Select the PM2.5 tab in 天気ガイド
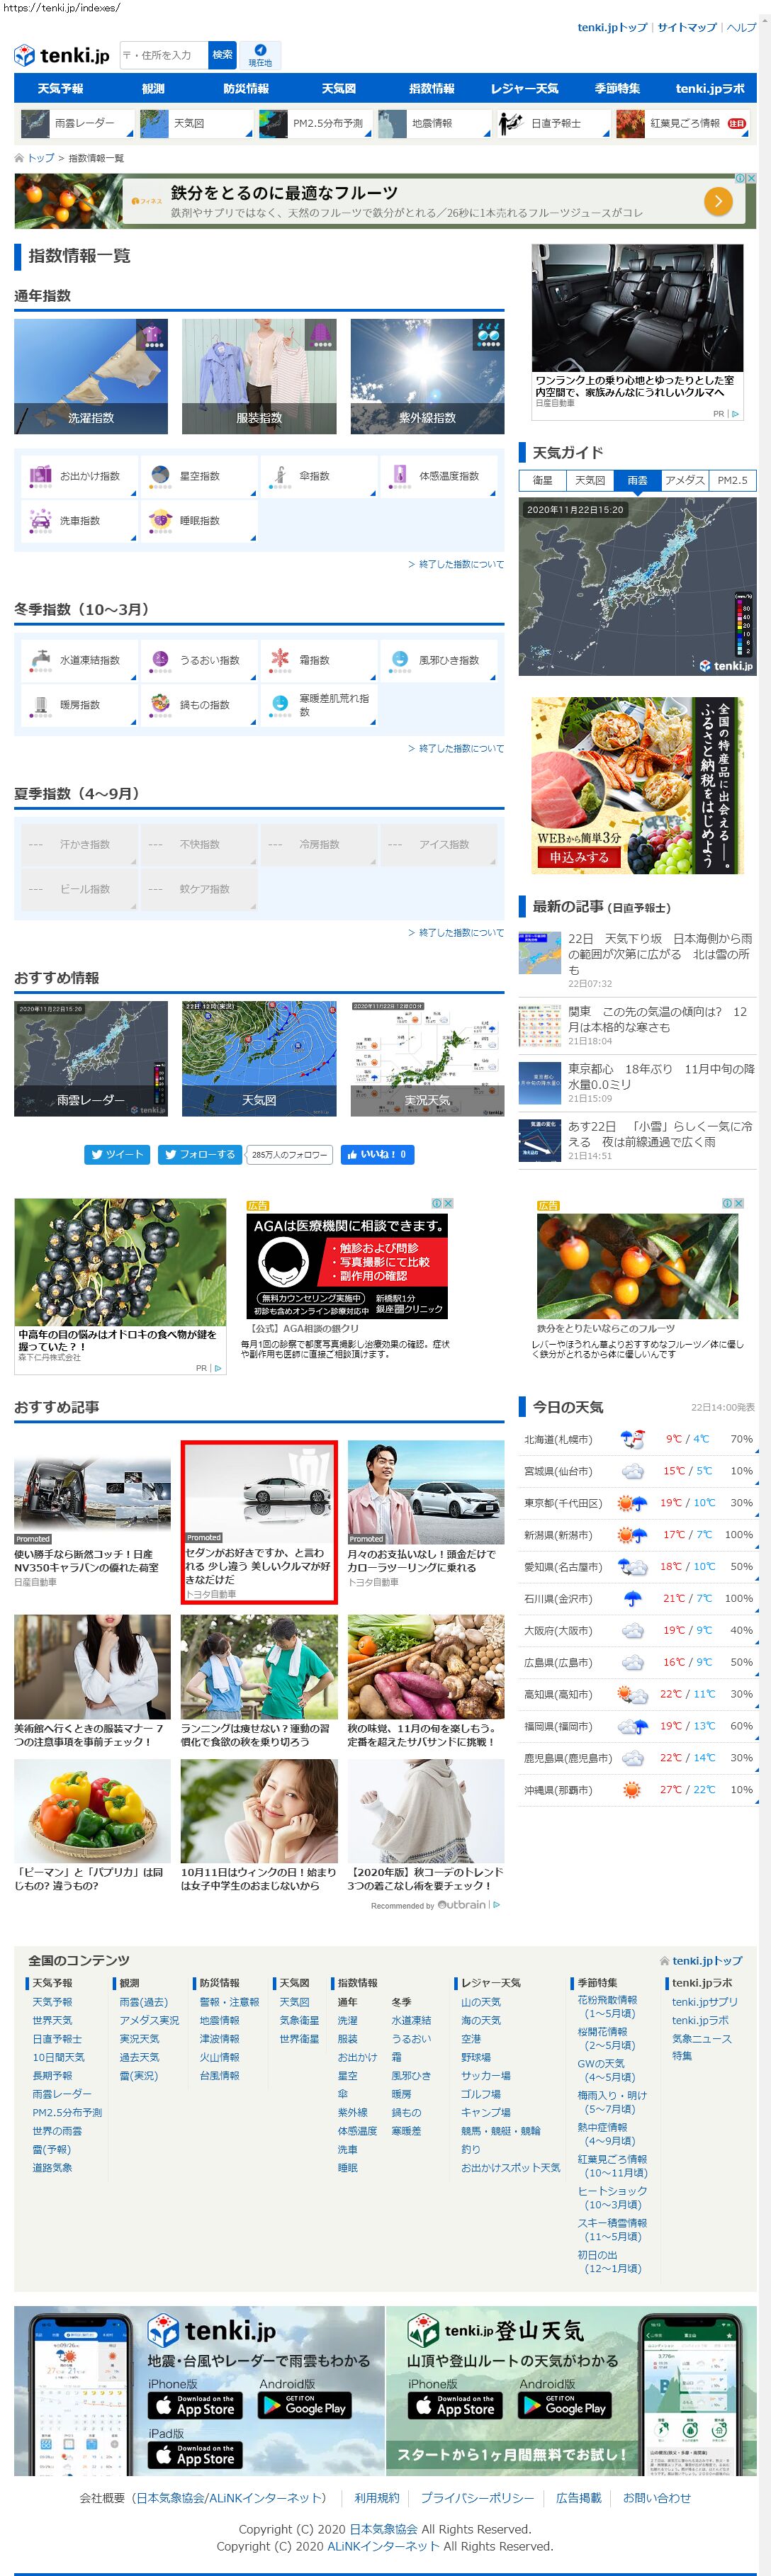Screen dimensions: 771x2576 [732, 480]
